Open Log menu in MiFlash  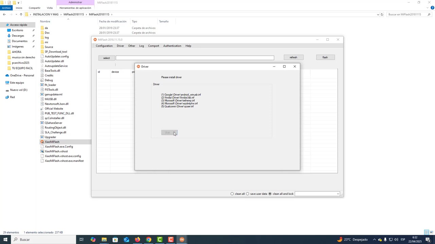pos(141,46)
